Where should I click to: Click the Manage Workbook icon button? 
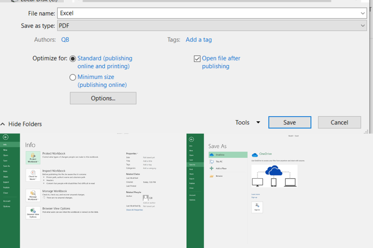(33, 195)
